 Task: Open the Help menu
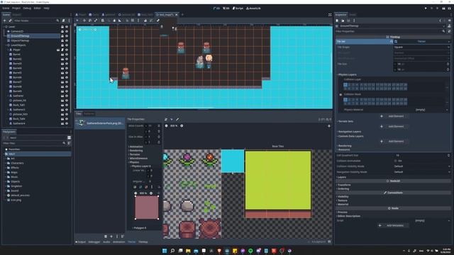point(47,8)
